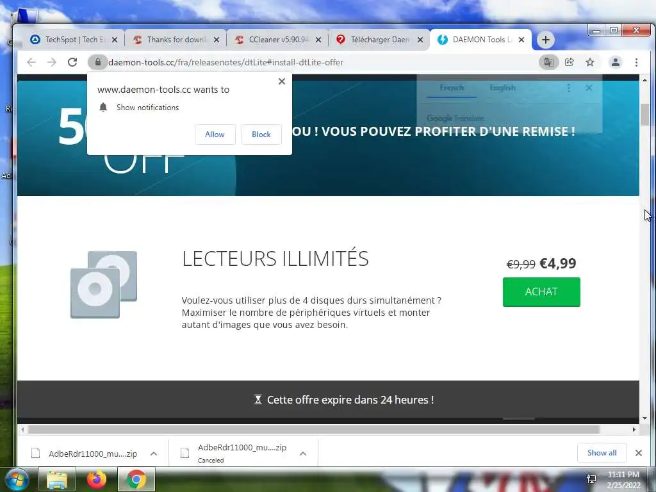The image size is (656, 492).
Task: Click horizontal scroll right arrow
Action: click(x=634, y=430)
